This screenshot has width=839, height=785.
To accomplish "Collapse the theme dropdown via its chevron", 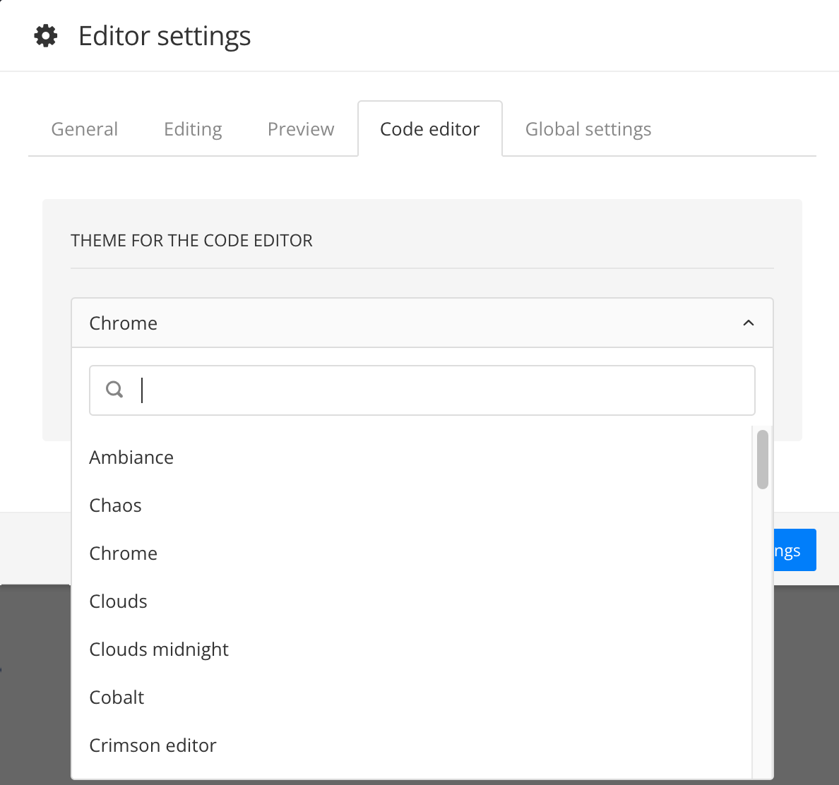I will pos(749,323).
